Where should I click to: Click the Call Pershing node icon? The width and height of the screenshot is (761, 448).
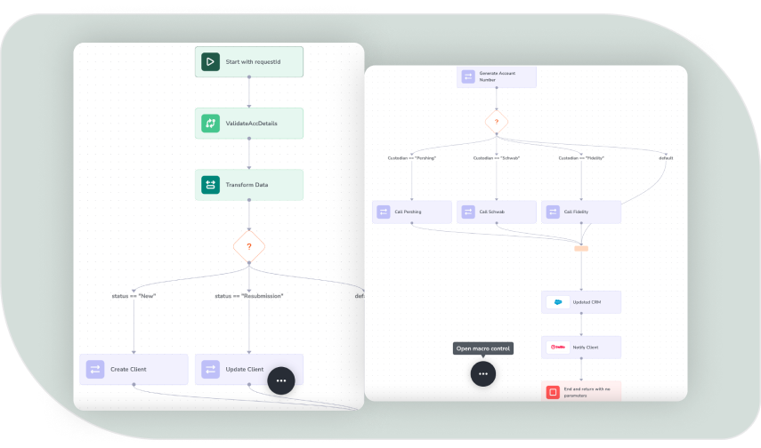(x=384, y=212)
